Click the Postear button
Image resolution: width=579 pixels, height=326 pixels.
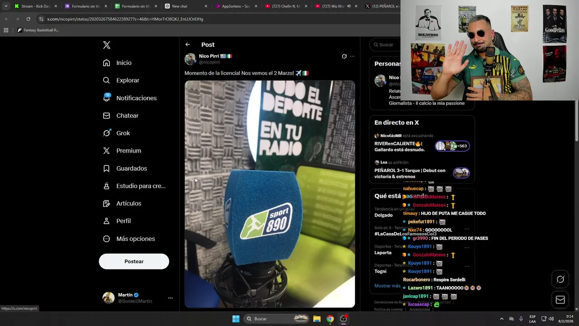(x=134, y=261)
